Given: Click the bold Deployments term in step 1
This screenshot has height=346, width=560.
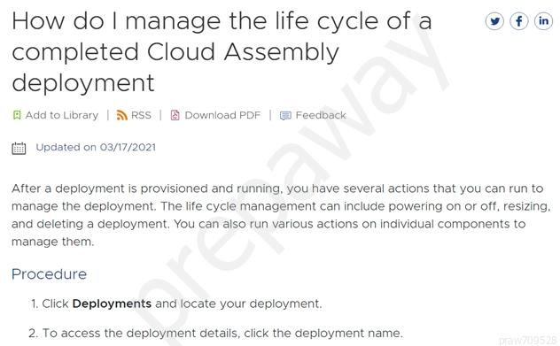Looking at the screenshot, I should (x=112, y=304).
